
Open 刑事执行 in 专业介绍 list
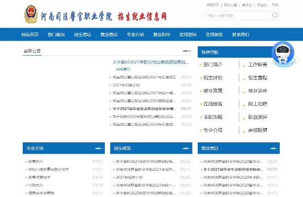click(36, 162)
